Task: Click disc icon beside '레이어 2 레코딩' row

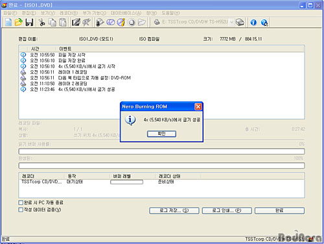Action: [x=23, y=84]
